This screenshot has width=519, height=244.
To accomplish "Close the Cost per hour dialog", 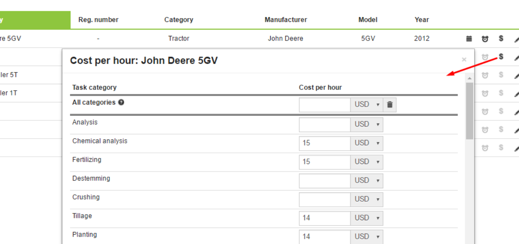I will [x=464, y=60].
